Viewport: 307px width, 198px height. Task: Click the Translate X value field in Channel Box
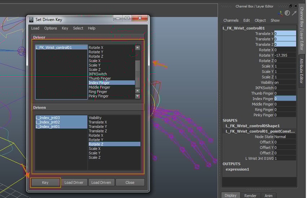285,33
